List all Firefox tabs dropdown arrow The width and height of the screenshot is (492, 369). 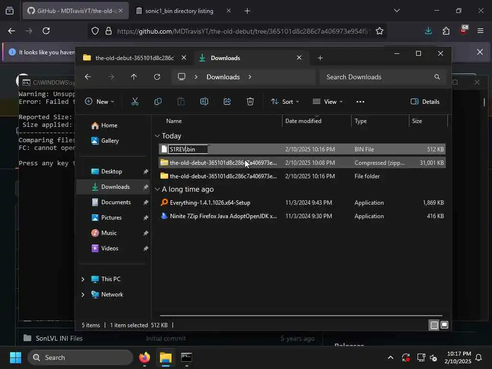tap(396, 11)
